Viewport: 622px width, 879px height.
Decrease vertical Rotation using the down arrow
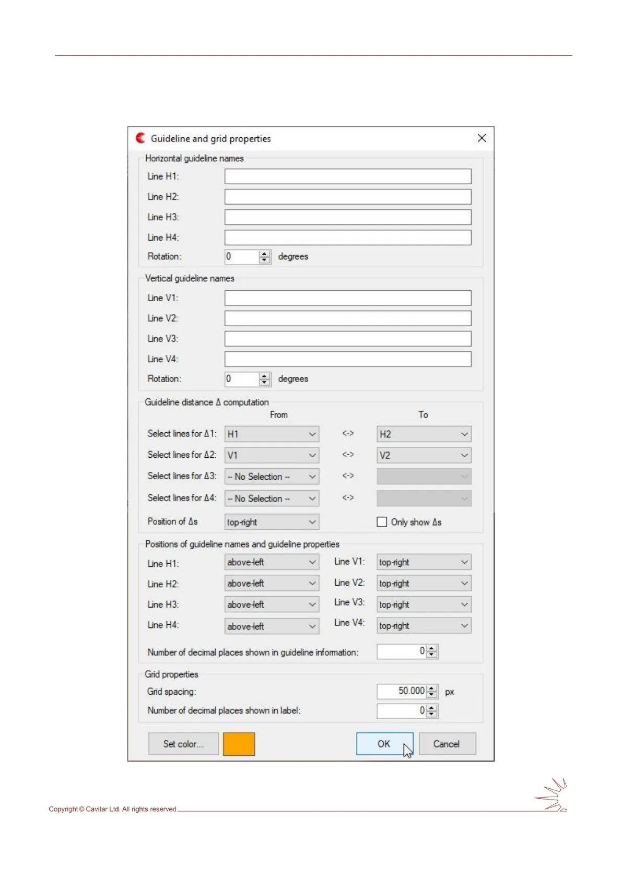(265, 382)
